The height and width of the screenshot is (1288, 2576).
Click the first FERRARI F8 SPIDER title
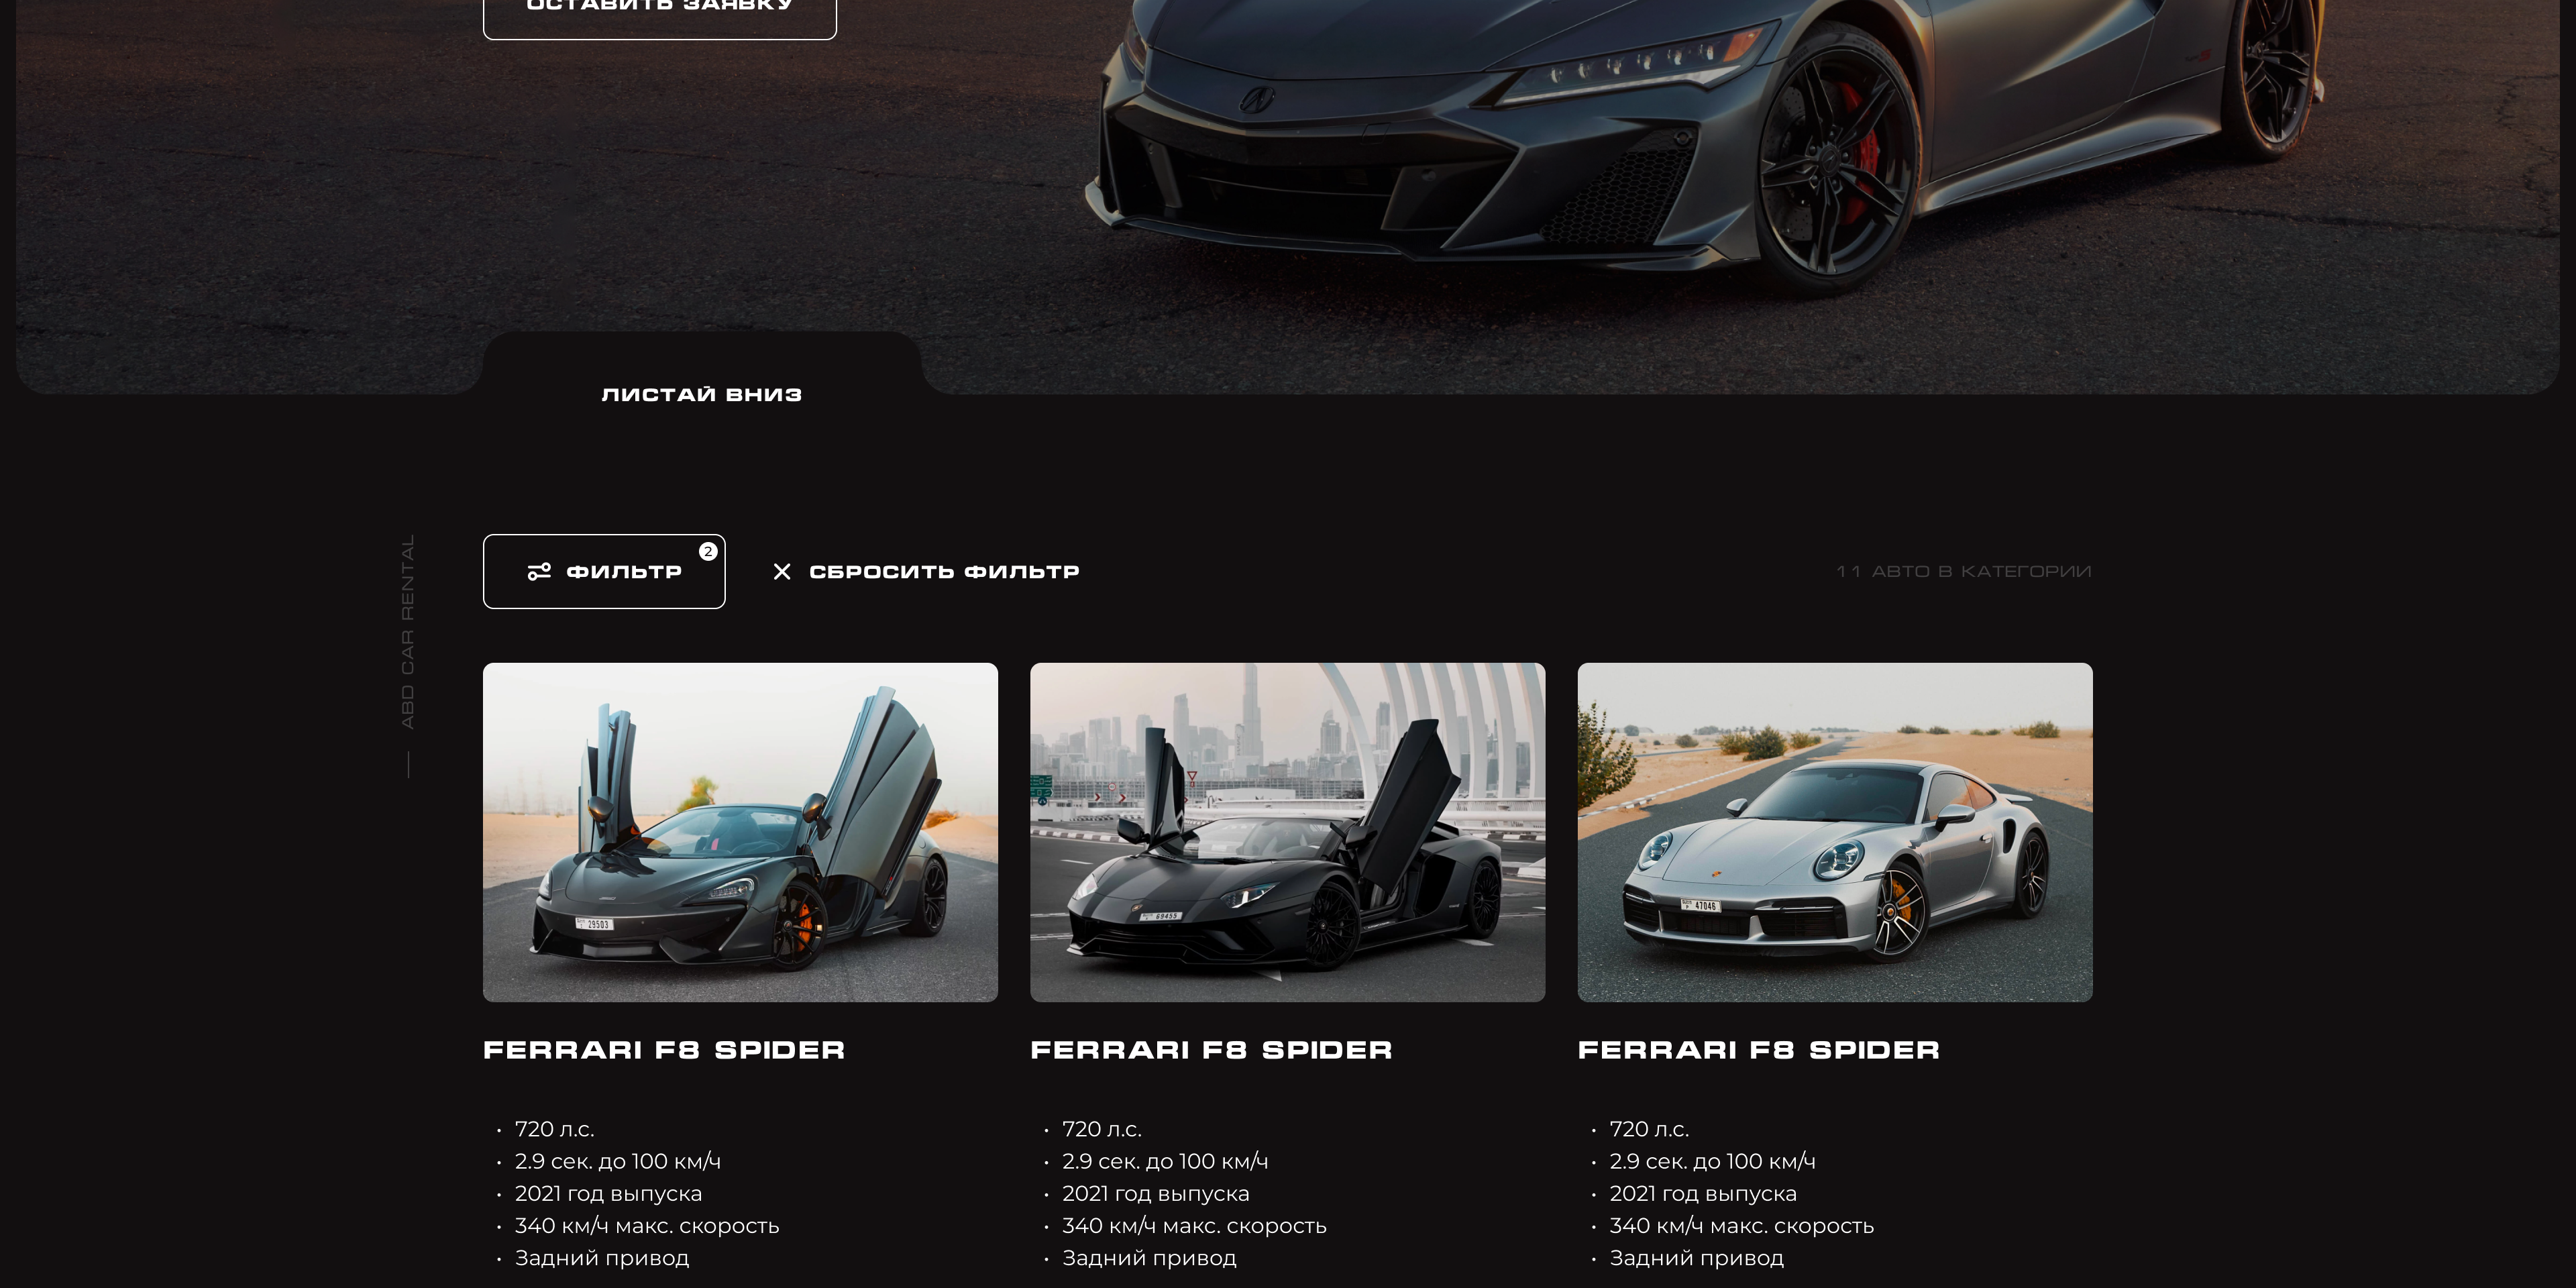click(x=664, y=1050)
